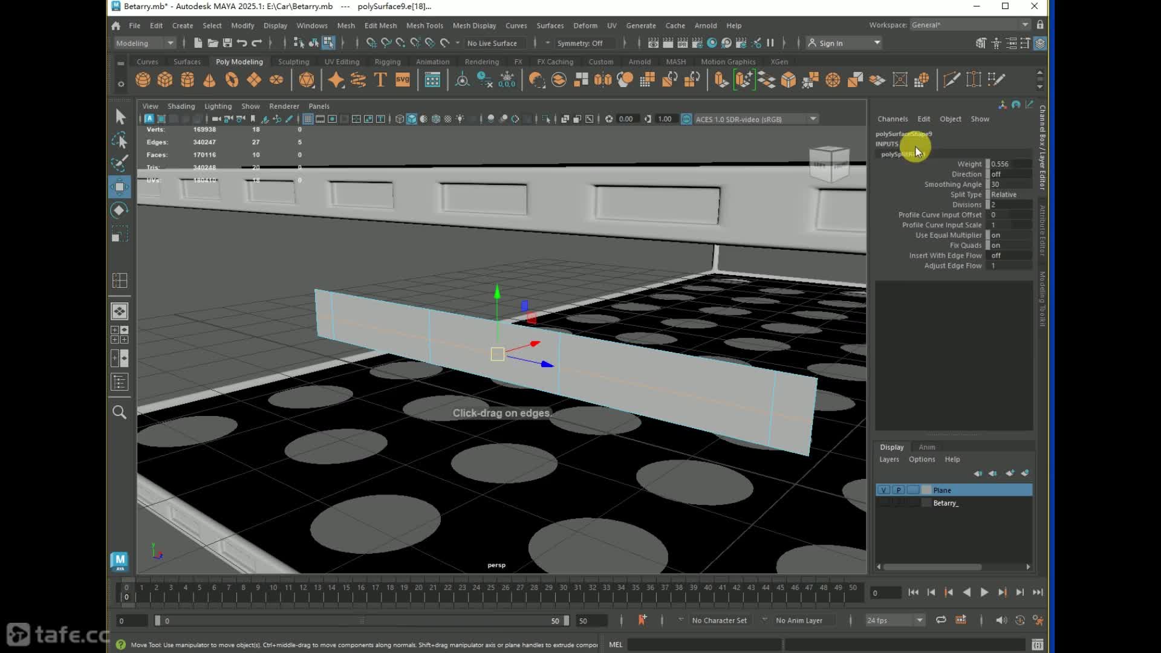
Task: Open the 24 fps frame rate dropdown
Action: (919, 620)
